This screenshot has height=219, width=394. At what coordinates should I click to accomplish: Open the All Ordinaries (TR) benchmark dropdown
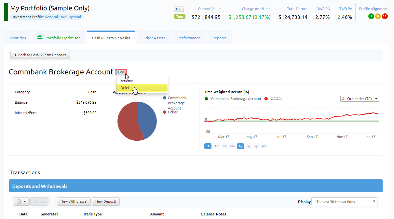360,99
